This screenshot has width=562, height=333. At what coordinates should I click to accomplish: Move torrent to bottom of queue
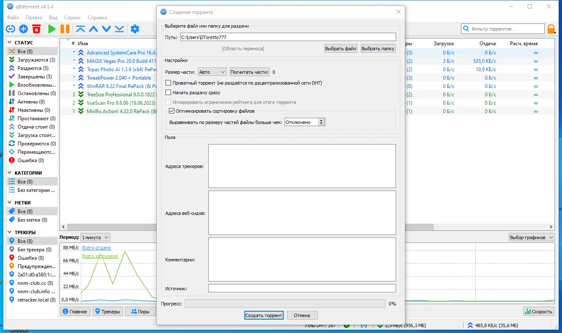tap(119, 29)
